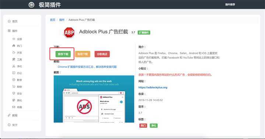Open the 美化 category icon
The image size is (265, 139).
14,100
